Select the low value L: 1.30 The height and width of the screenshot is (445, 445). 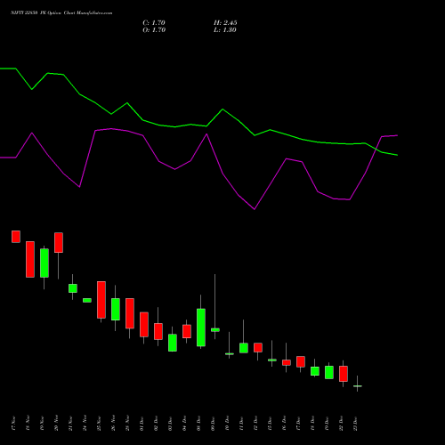coord(225,30)
